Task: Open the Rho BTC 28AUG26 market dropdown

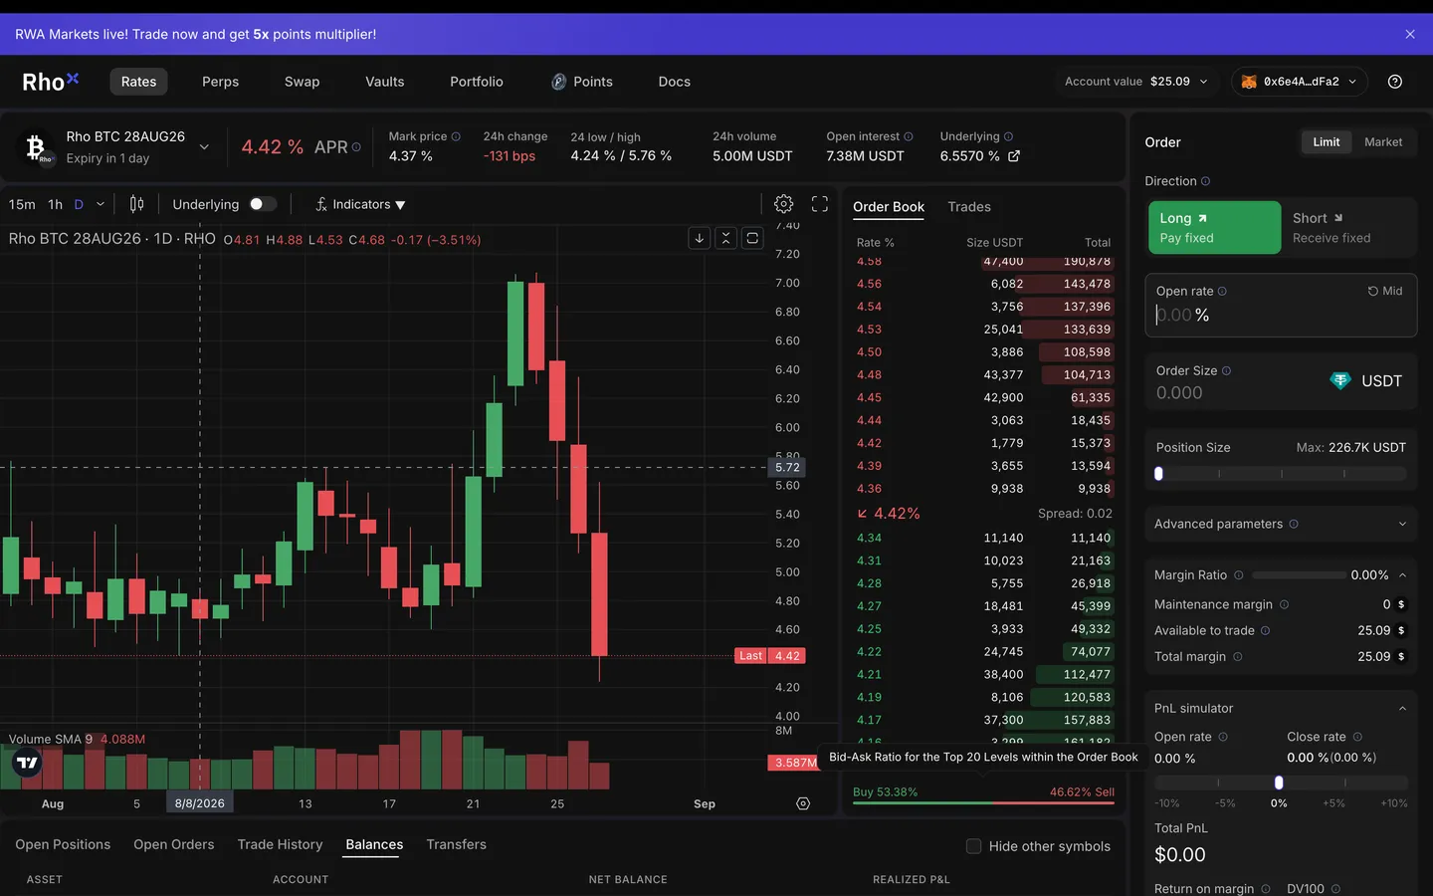Action: pos(204,147)
